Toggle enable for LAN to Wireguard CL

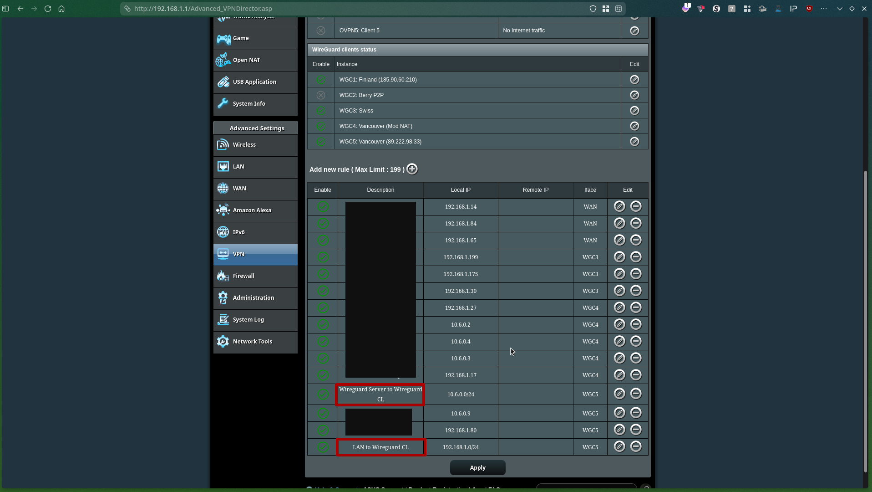tap(323, 447)
